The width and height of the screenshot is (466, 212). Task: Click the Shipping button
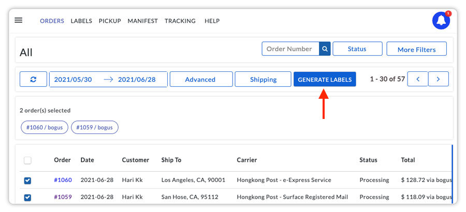click(263, 79)
